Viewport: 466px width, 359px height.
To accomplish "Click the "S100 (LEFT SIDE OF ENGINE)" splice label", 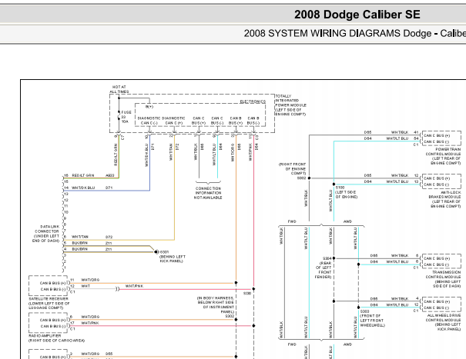I will (347, 192).
